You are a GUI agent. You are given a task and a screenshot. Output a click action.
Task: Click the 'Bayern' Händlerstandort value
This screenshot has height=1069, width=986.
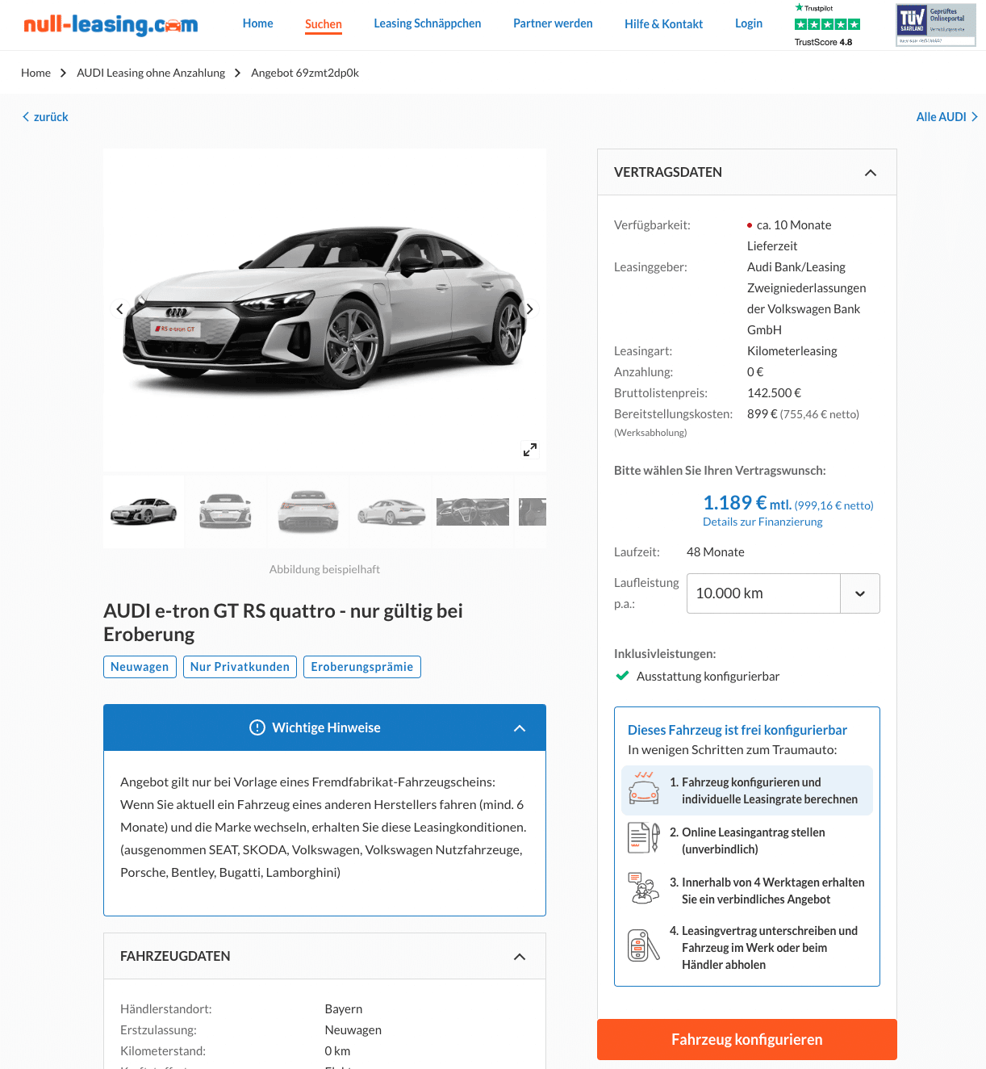click(x=344, y=1009)
